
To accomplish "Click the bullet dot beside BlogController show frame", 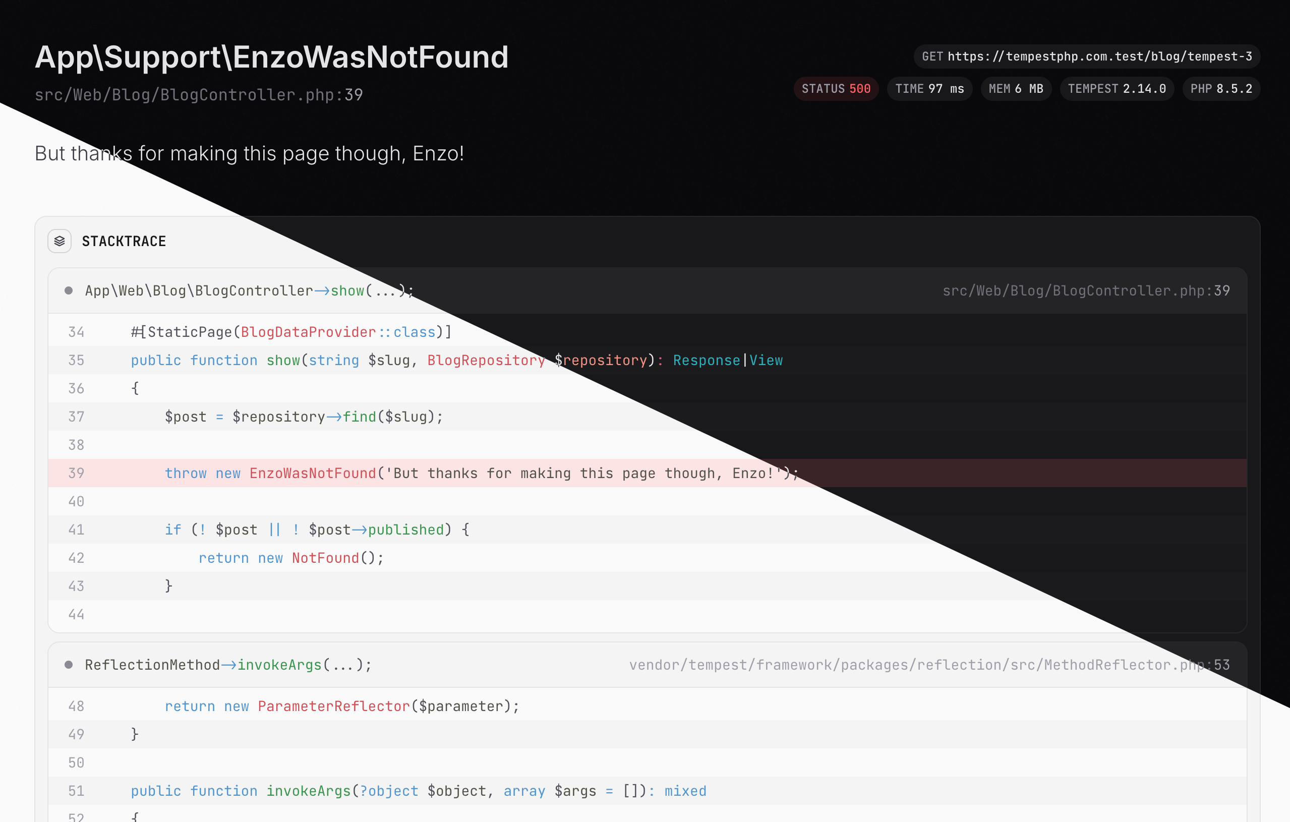I will pos(69,290).
